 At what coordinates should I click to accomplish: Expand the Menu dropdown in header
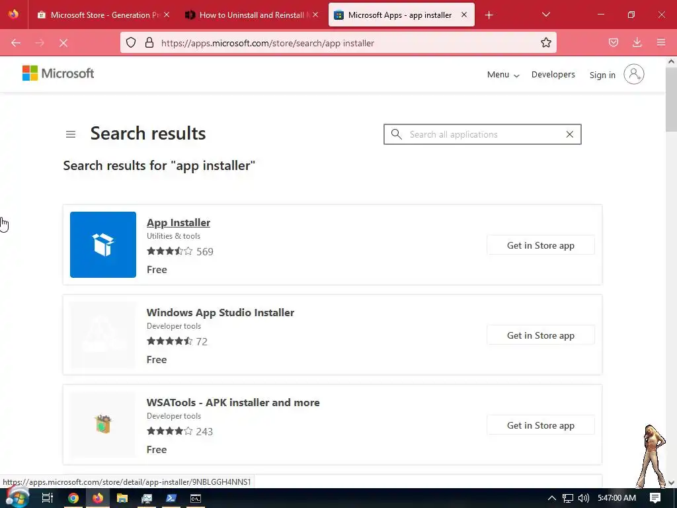click(503, 75)
